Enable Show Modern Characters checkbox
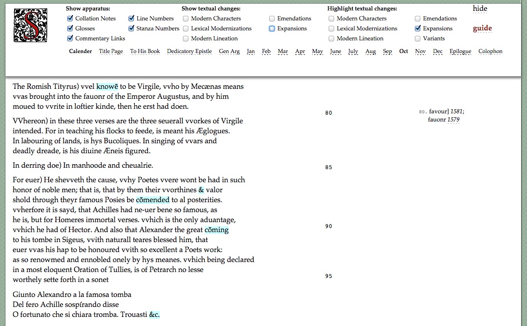The height and width of the screenshot is (326, 527). coord(186,19)
